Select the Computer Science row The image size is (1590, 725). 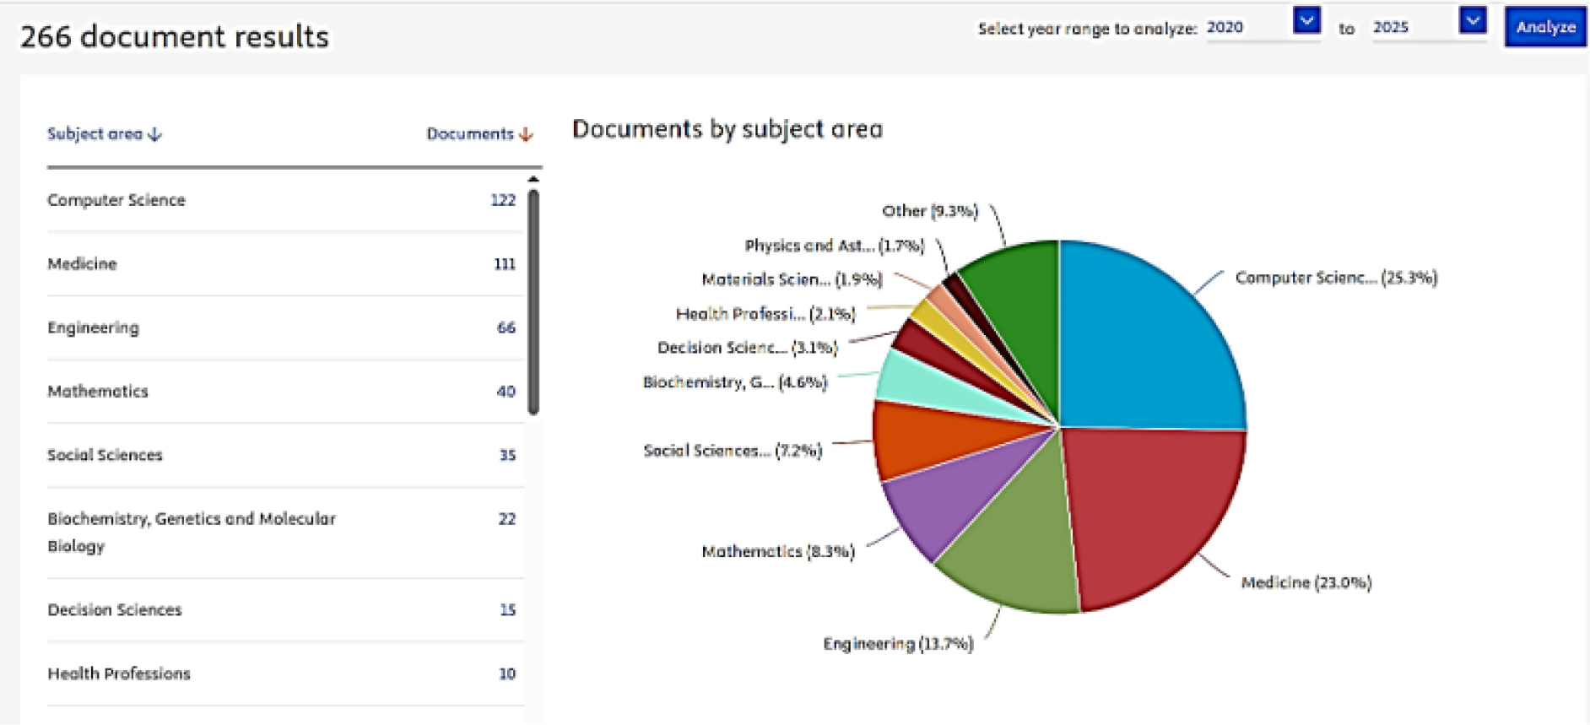coord(285,200)
